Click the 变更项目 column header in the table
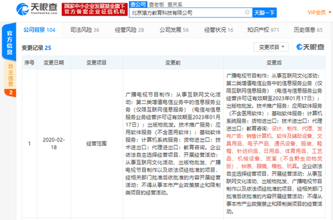The width and height of the screenshot is (333, 220). (x=96, y=63)
